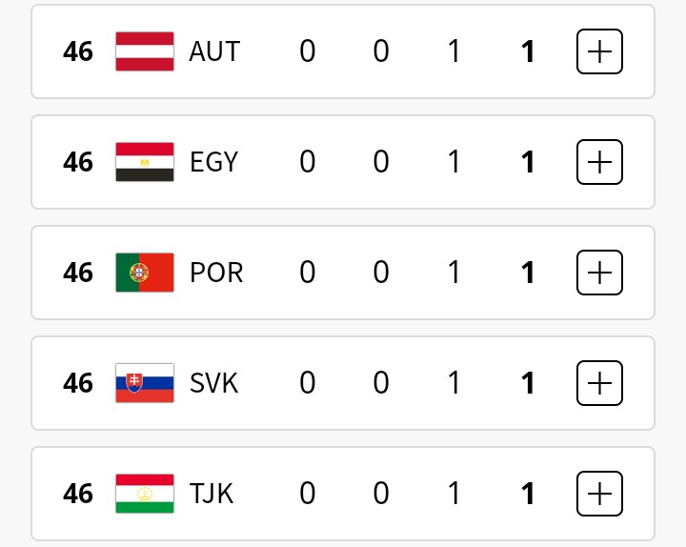
Task: Click the Tajikistan flag icon
Action: pyautogui.click(x=144, y=494)
